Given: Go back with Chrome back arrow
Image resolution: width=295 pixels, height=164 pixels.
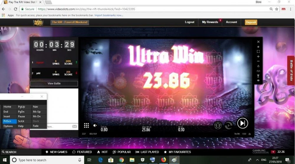Looking at the screenshot, I should pyautogui.click(x=3, y=9).
